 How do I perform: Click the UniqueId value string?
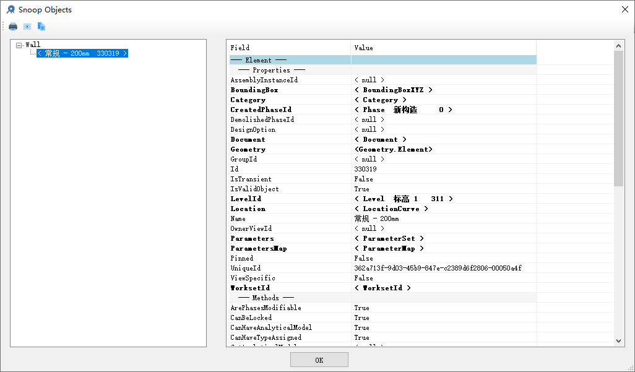(x=438, y=268)
